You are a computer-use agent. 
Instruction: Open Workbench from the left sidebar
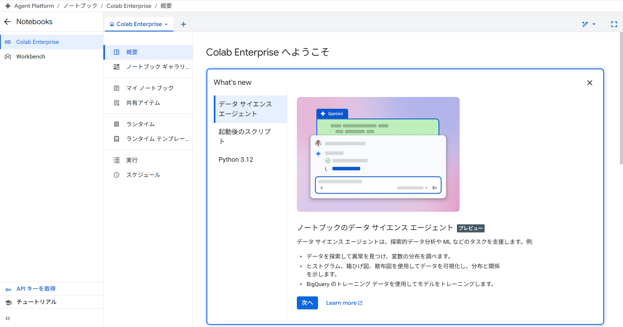point(31,56)
